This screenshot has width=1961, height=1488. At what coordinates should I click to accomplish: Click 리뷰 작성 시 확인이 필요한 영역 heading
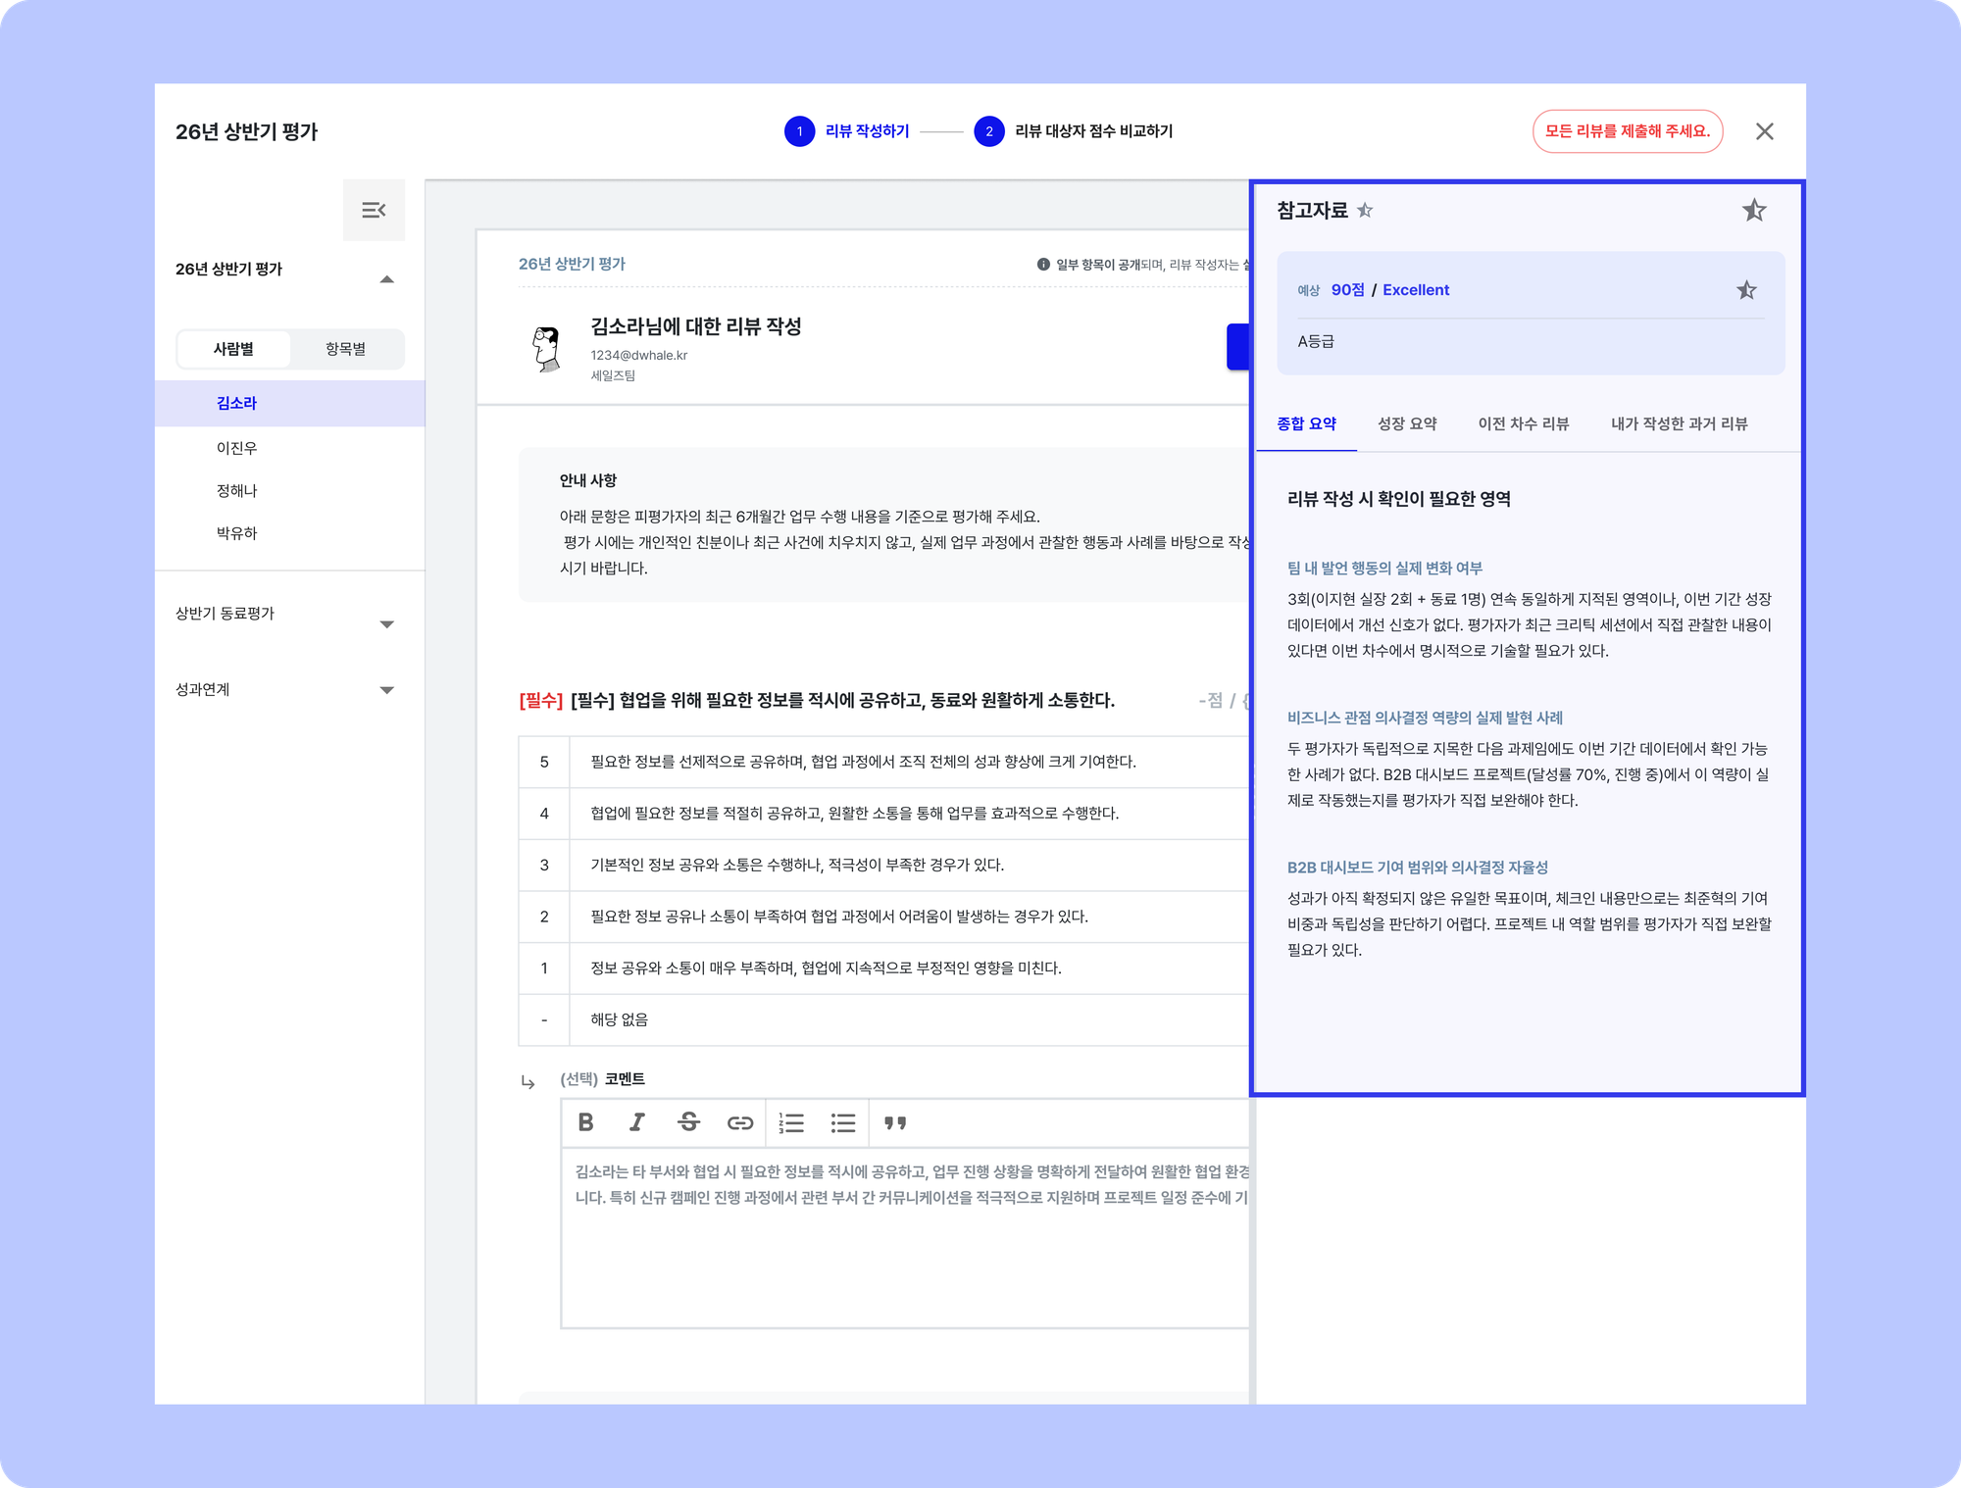pyautogui.click(x=1398, y=499)
